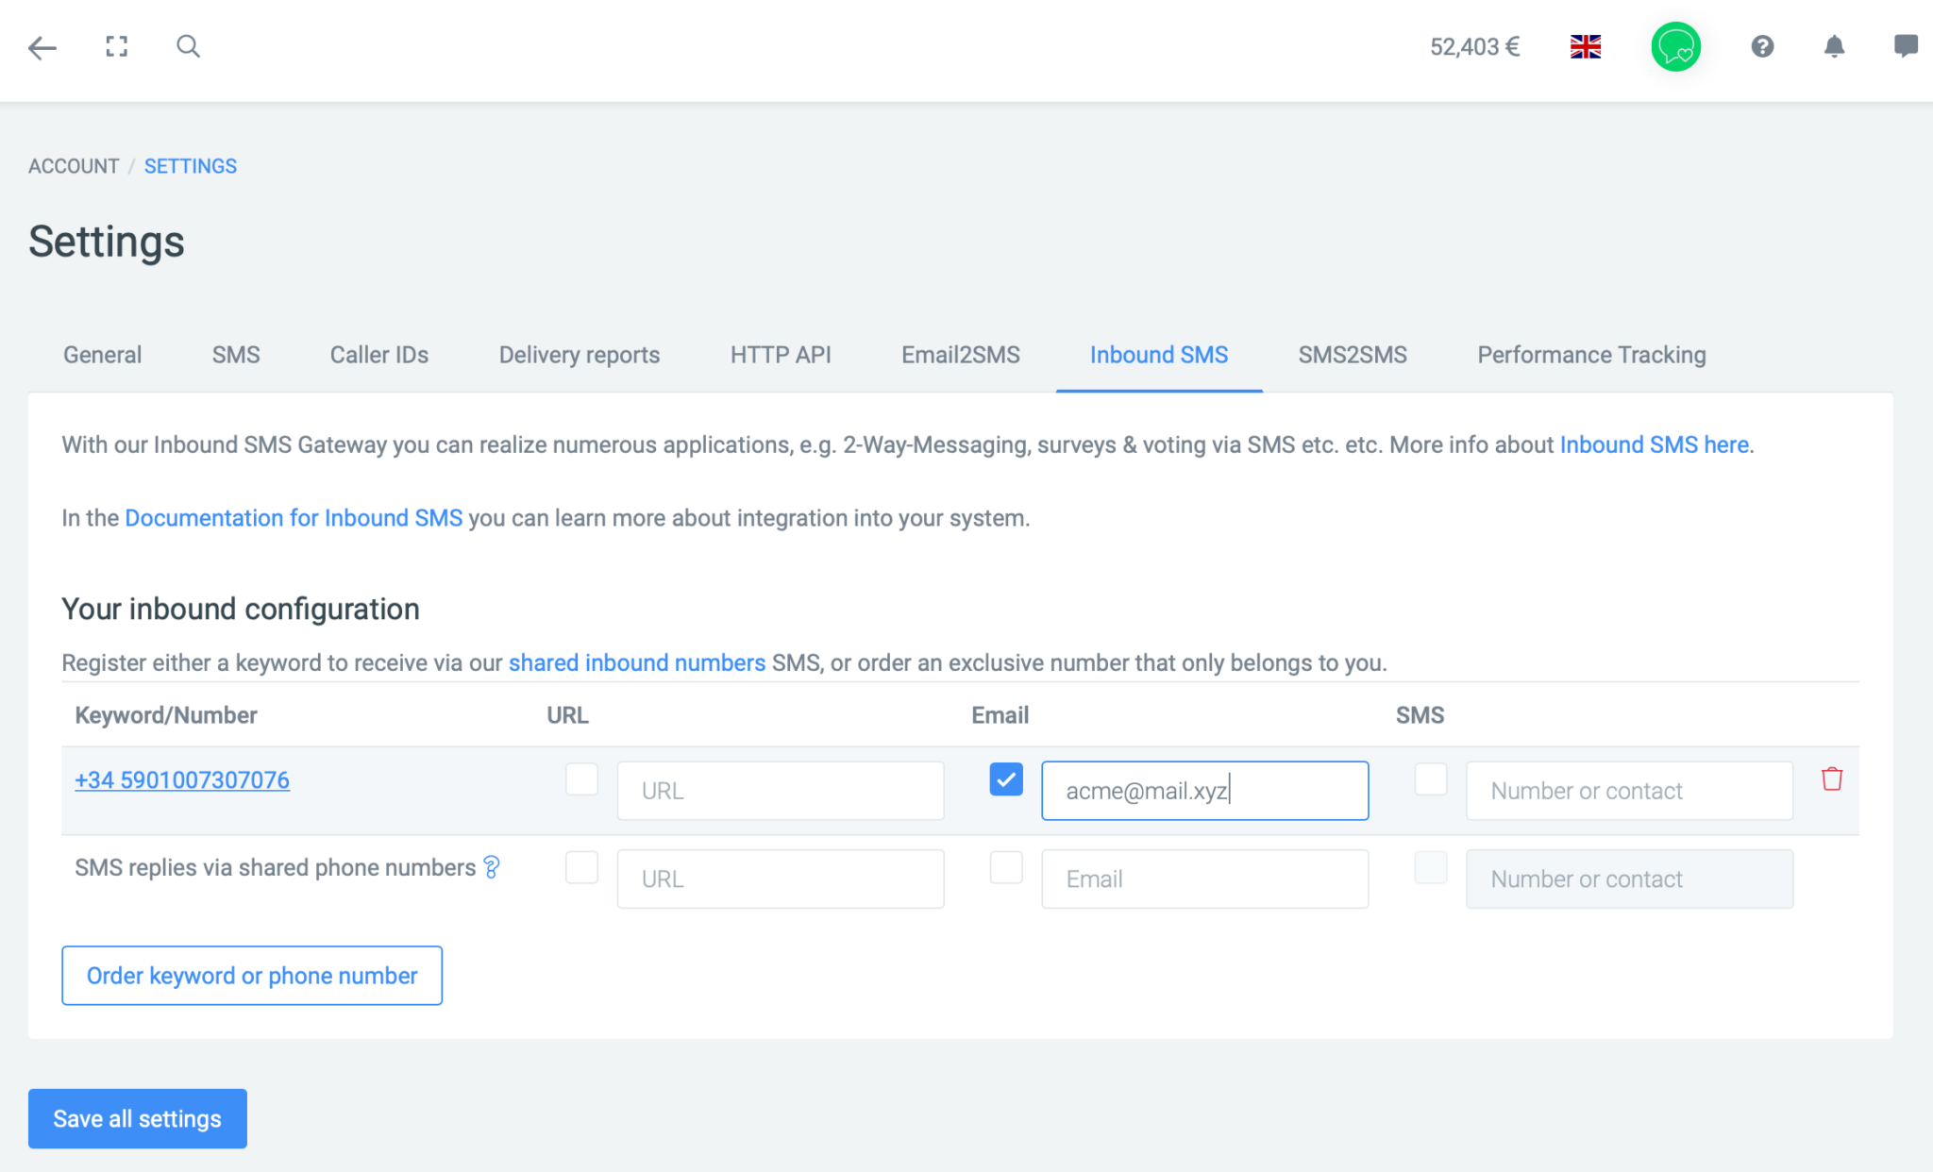Enable SMS forwarding for shared phone replies

coord(1431,867)
